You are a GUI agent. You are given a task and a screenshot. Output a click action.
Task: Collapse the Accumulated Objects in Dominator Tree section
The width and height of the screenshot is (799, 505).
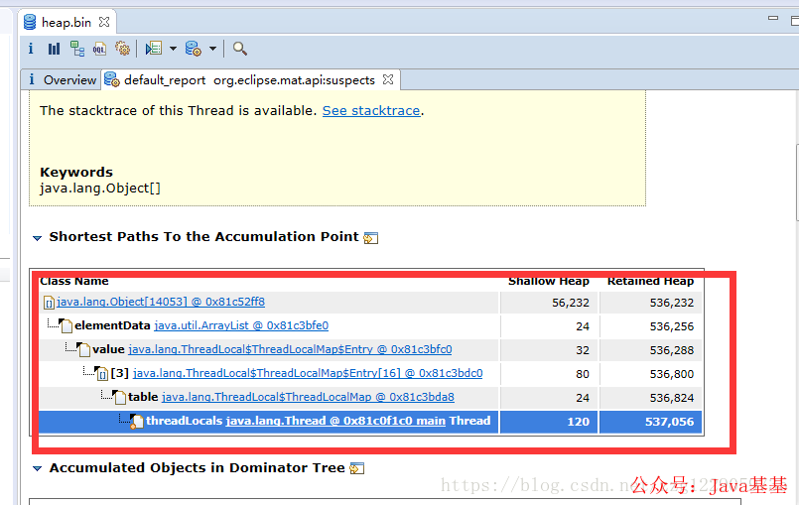point(37,469)
